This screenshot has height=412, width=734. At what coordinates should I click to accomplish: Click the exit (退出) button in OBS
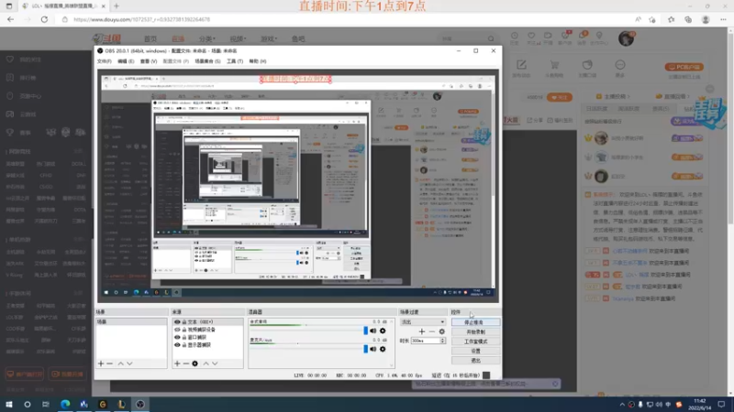[x=475, y=361]
